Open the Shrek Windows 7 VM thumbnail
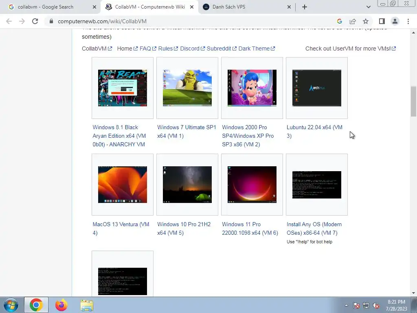Image resolution: width=417 pixels, height=313 pixels. (x=187, y=88)
